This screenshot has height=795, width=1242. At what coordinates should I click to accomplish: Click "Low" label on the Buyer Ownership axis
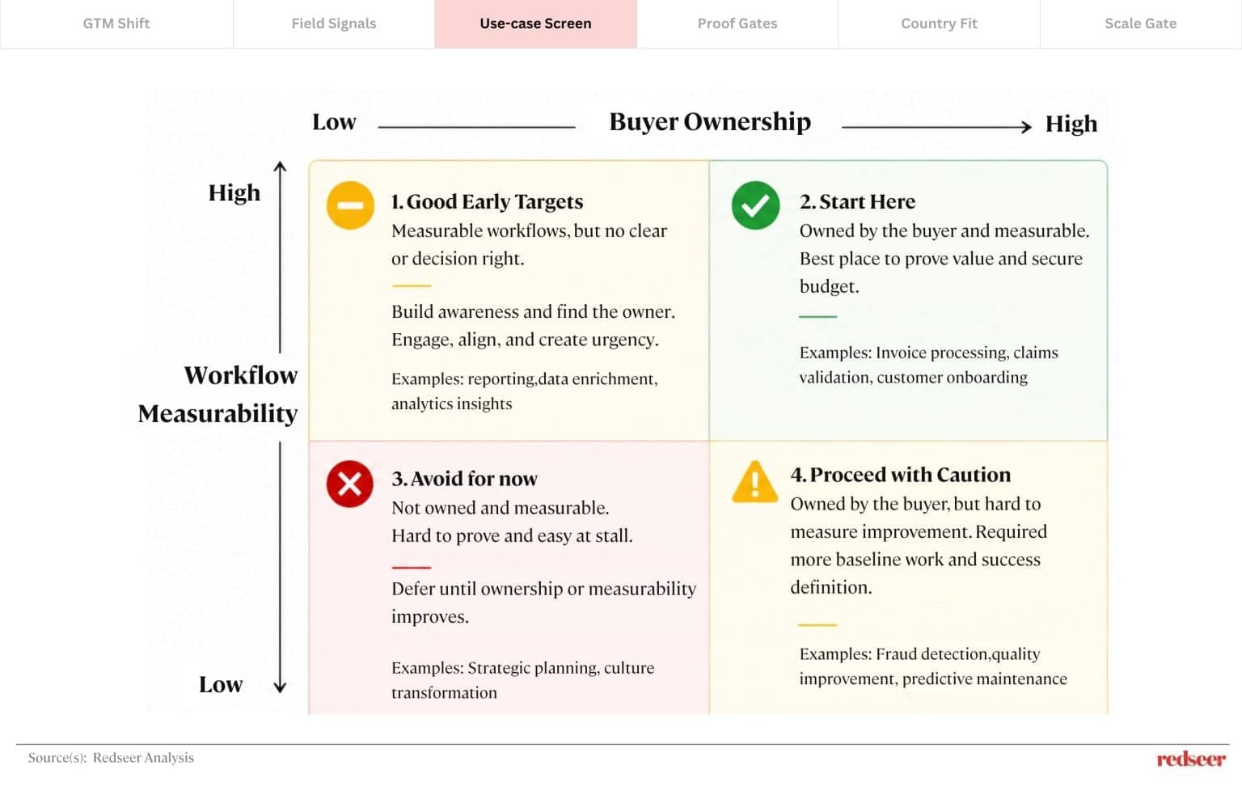click(334, 122)
